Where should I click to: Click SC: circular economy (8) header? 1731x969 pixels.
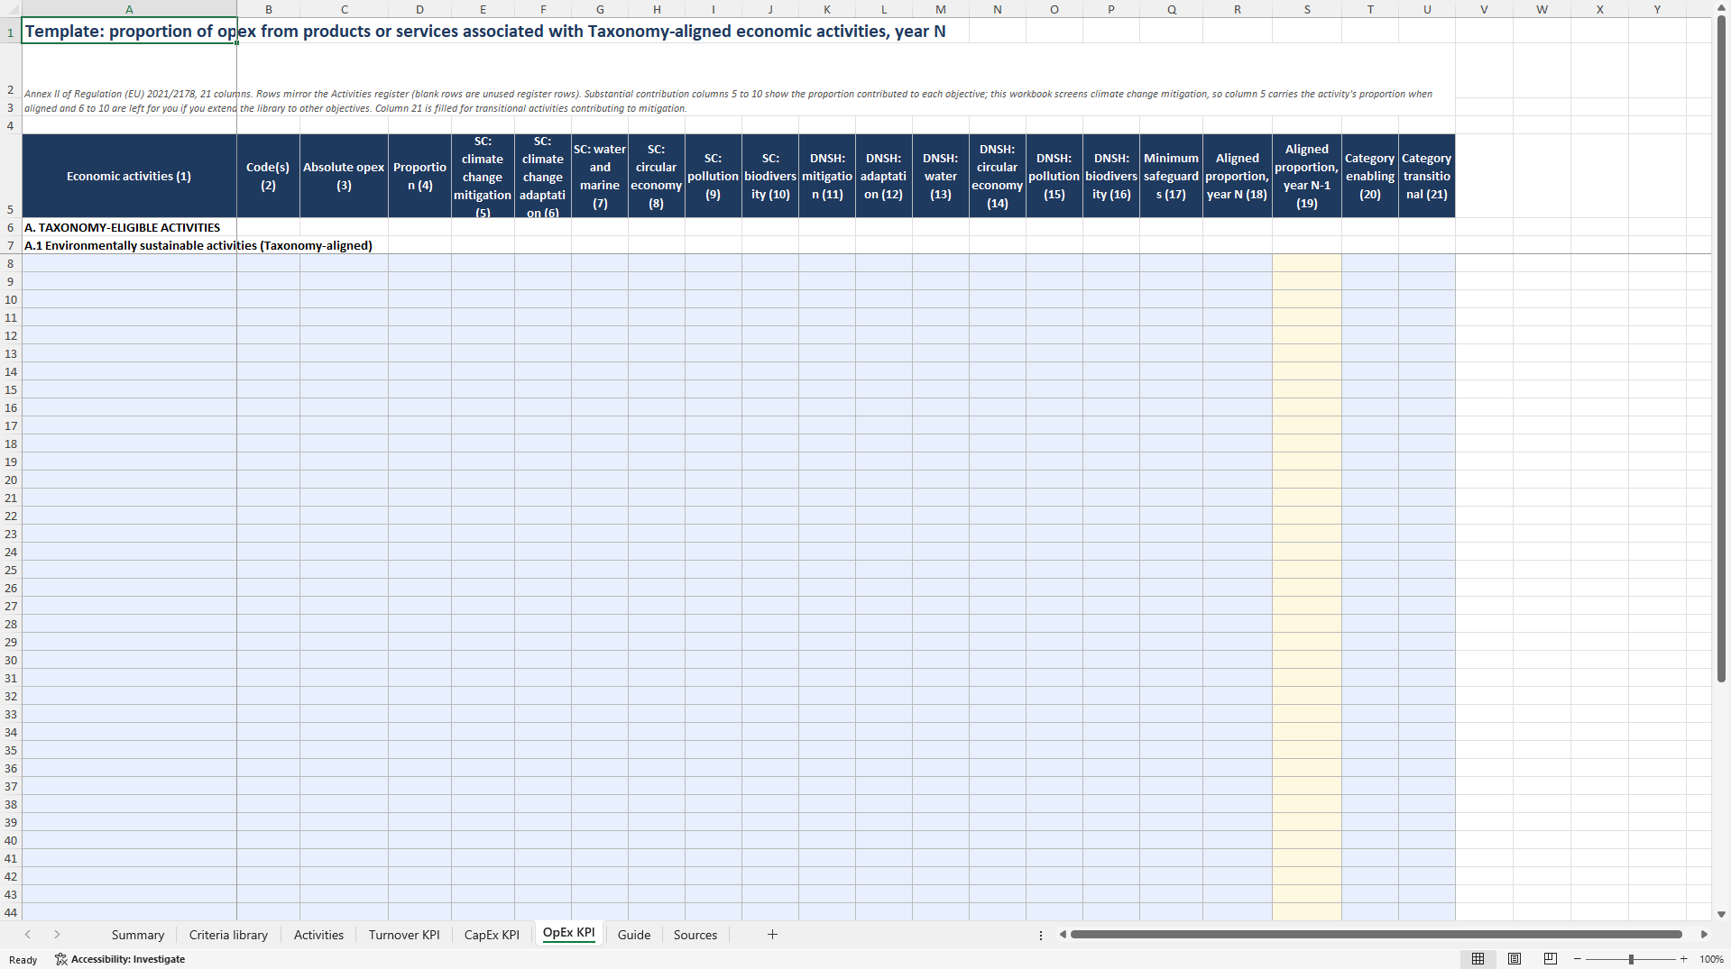pyautogui.click(x=656, y=176)
